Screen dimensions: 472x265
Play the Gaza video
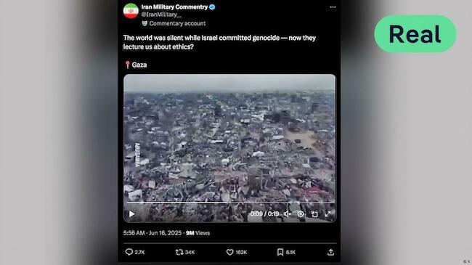point(132,213)
